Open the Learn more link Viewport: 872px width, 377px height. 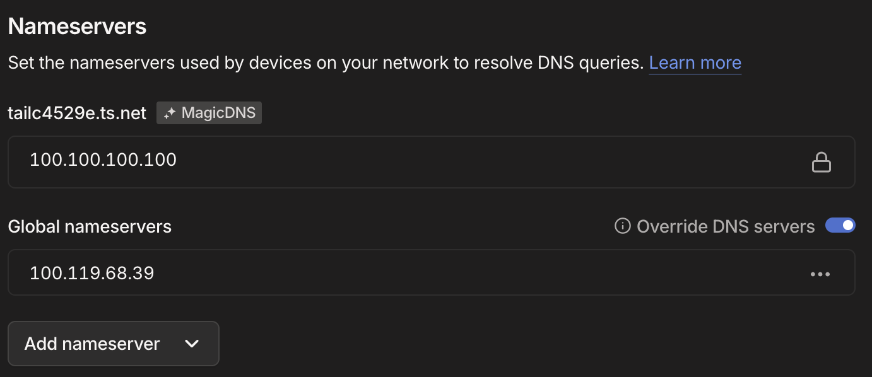(x=695, y=62)
